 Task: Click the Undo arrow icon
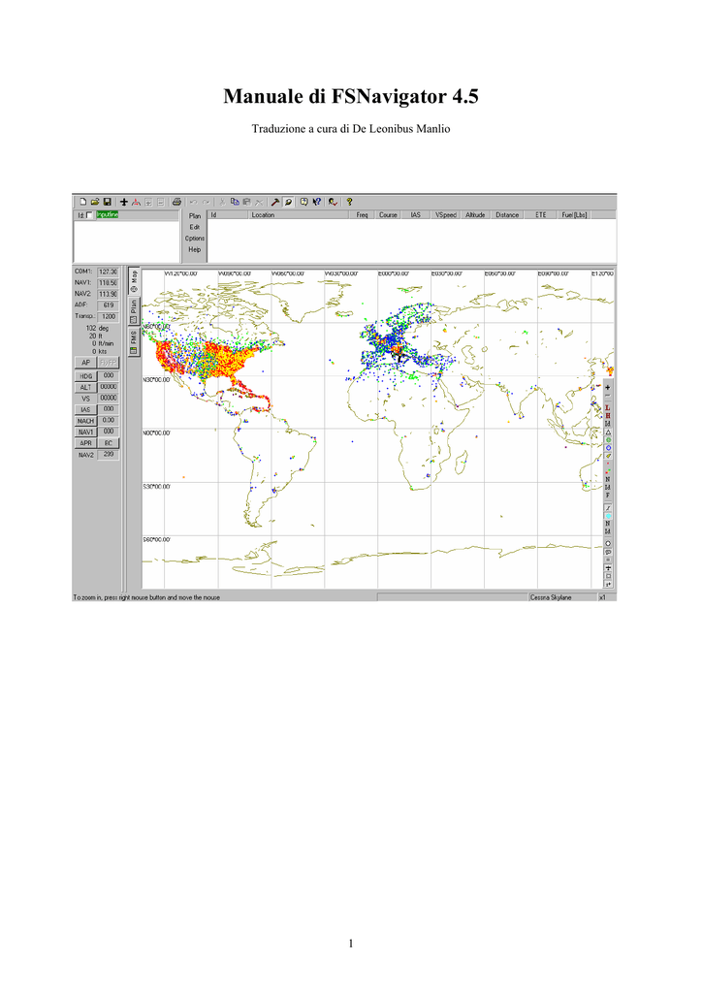click(193, 202)
